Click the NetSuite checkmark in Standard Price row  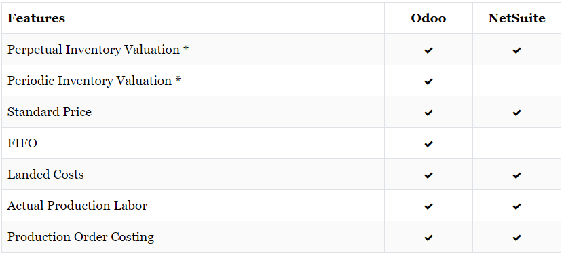(x=516, y=113)
